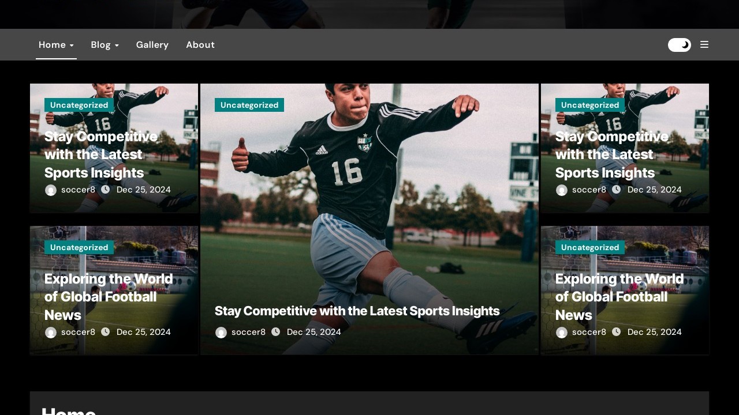
Task: Click Uncategorized badge on bottom-right card
Action: [590, 247]
